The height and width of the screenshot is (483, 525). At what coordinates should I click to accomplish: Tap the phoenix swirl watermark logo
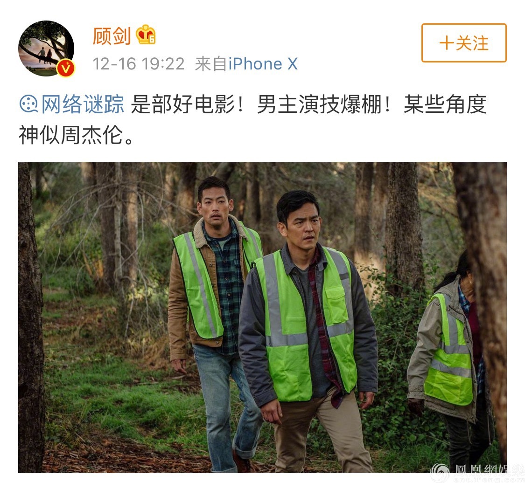click(440, 472)
